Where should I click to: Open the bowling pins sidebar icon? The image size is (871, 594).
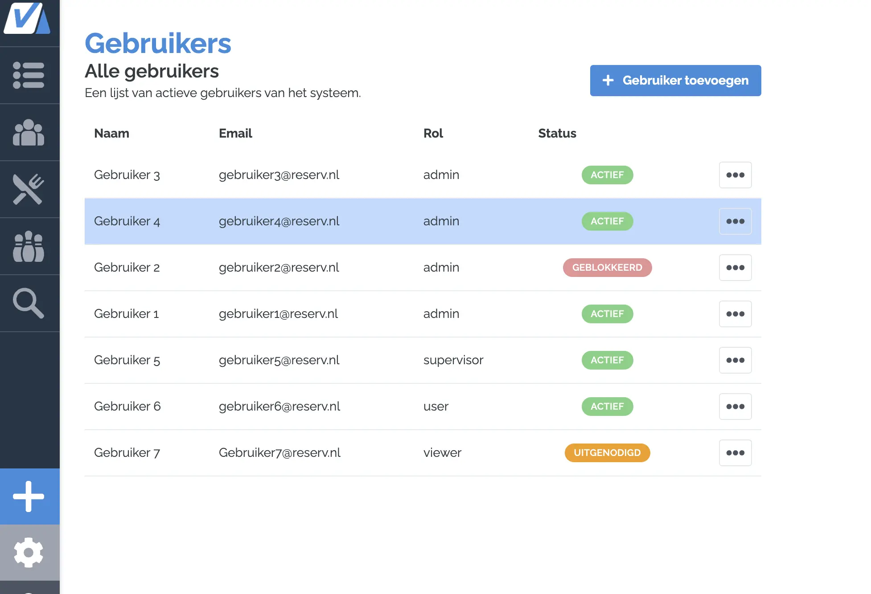click(29, 246)
